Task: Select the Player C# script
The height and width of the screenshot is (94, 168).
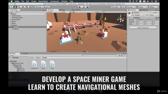Action: point(43,65)
